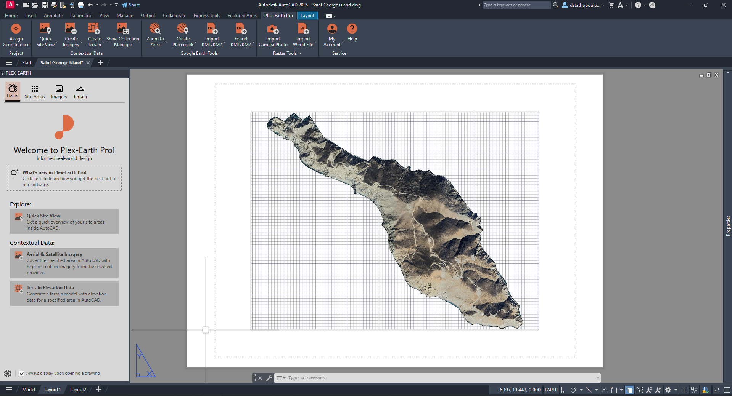Expand the Undo history dropdown arrow

click(97, 5)
